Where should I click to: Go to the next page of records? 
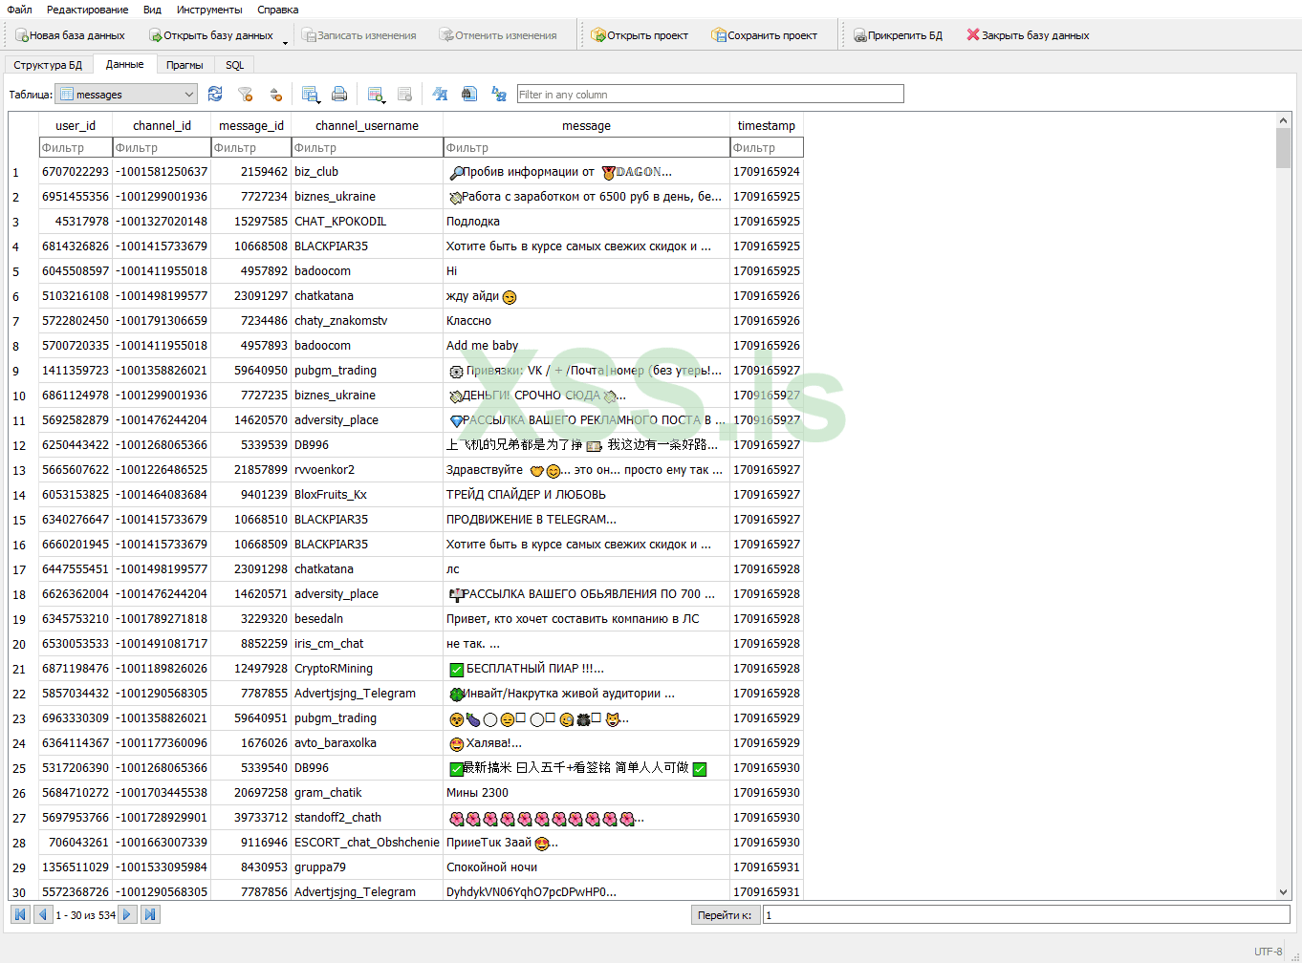point(127,914)
